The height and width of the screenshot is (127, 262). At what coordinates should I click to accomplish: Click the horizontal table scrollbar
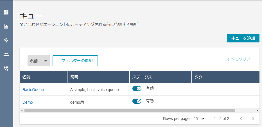tap(130, 111)
